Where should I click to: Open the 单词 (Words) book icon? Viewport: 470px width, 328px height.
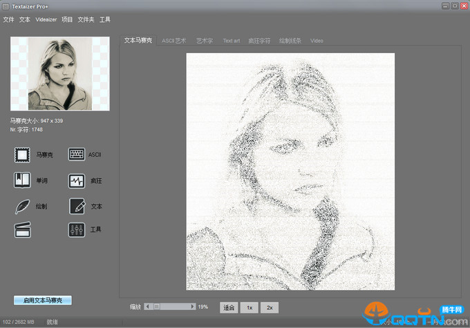point(23,180)
